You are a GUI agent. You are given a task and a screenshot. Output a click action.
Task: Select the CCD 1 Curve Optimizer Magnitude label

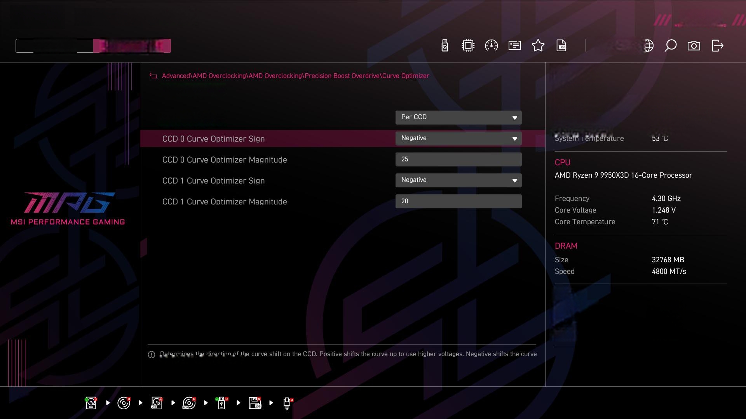coord(225,202)
